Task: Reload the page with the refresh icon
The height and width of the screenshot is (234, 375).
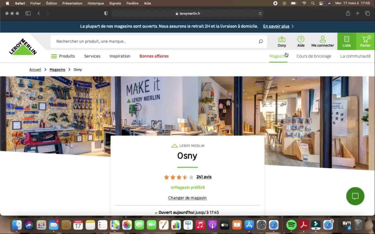Action: [260, 14]
